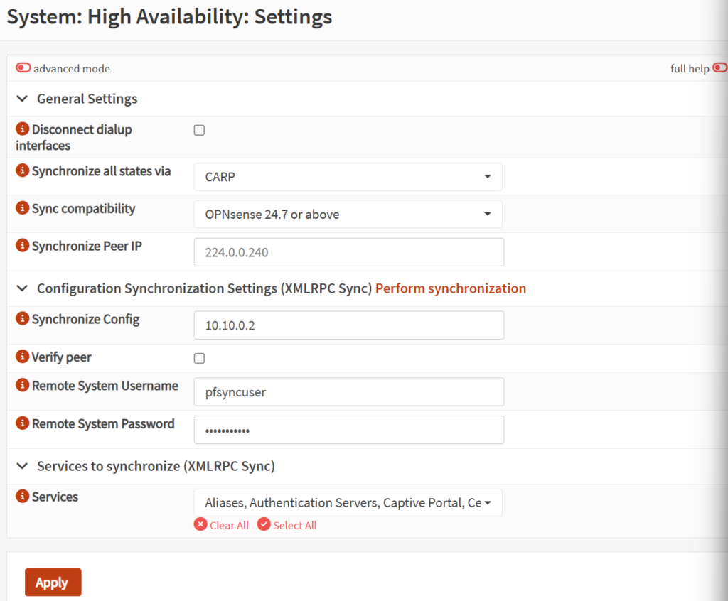Click info icon next to Remote System Password
Image resolution: width=728 pixels, height=601 pixels.
coord(23,424)
